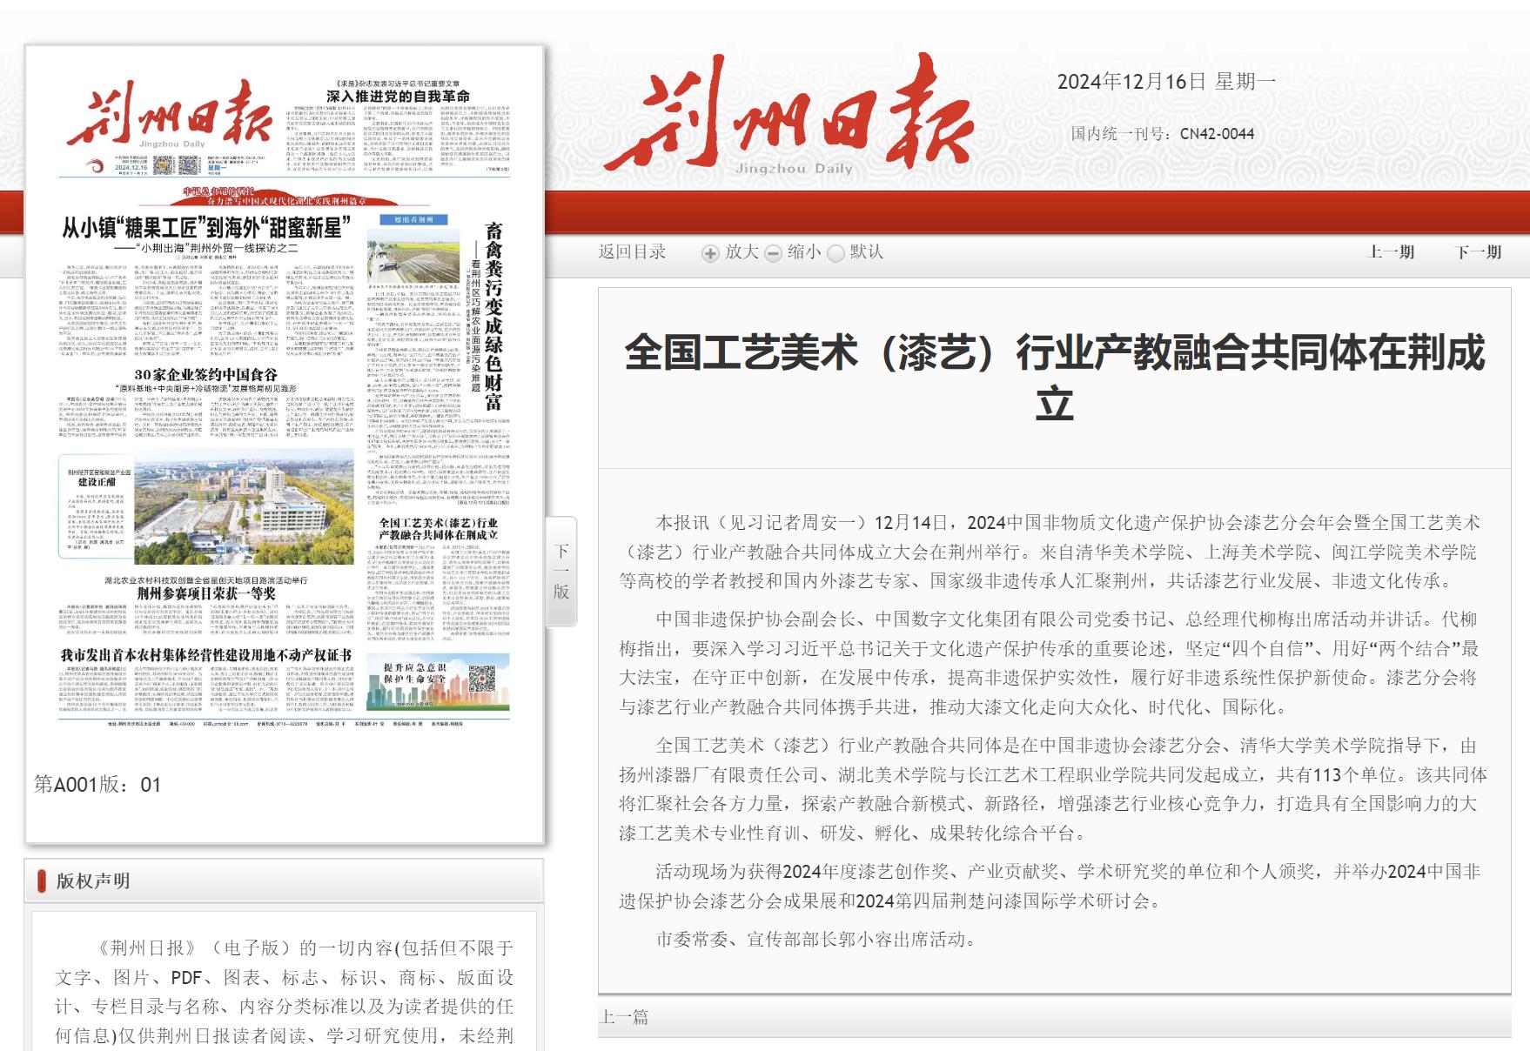
Task: Open article 30家企业签约中国食谷 on page thumbnail
Action: pos(205,375)
